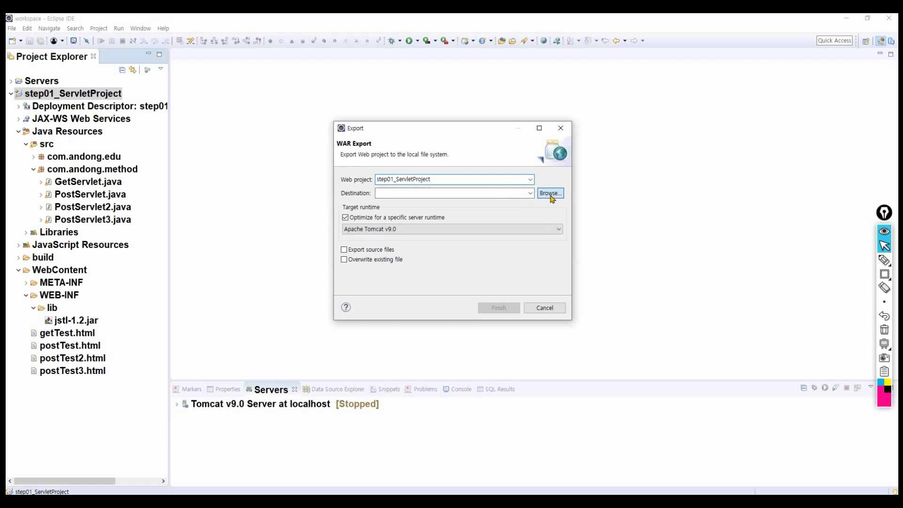
Task: Expand the Servers project node
Action: pyautogui.click(x=11, y=81)
